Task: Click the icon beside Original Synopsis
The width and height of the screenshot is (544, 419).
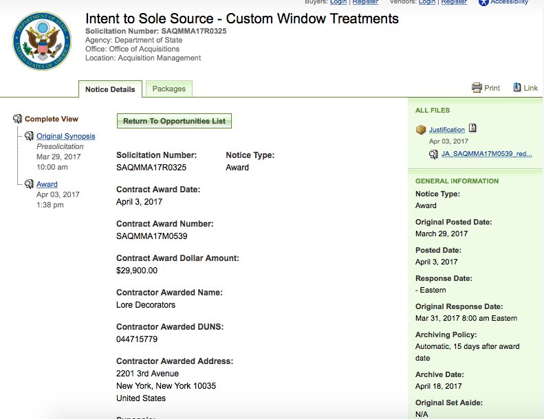Action: tap(29, 136)
